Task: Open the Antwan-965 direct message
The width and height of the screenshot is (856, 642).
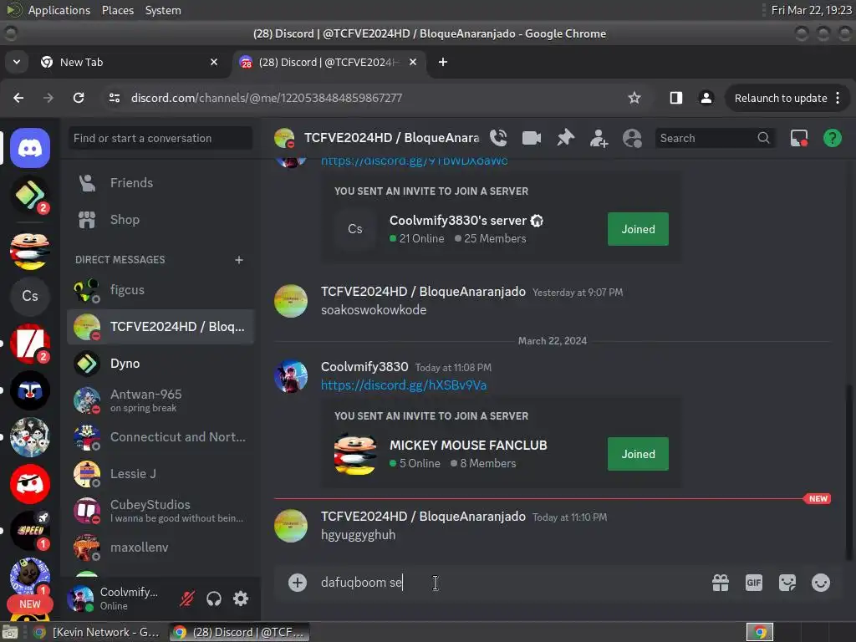Action: pos(160,400)
